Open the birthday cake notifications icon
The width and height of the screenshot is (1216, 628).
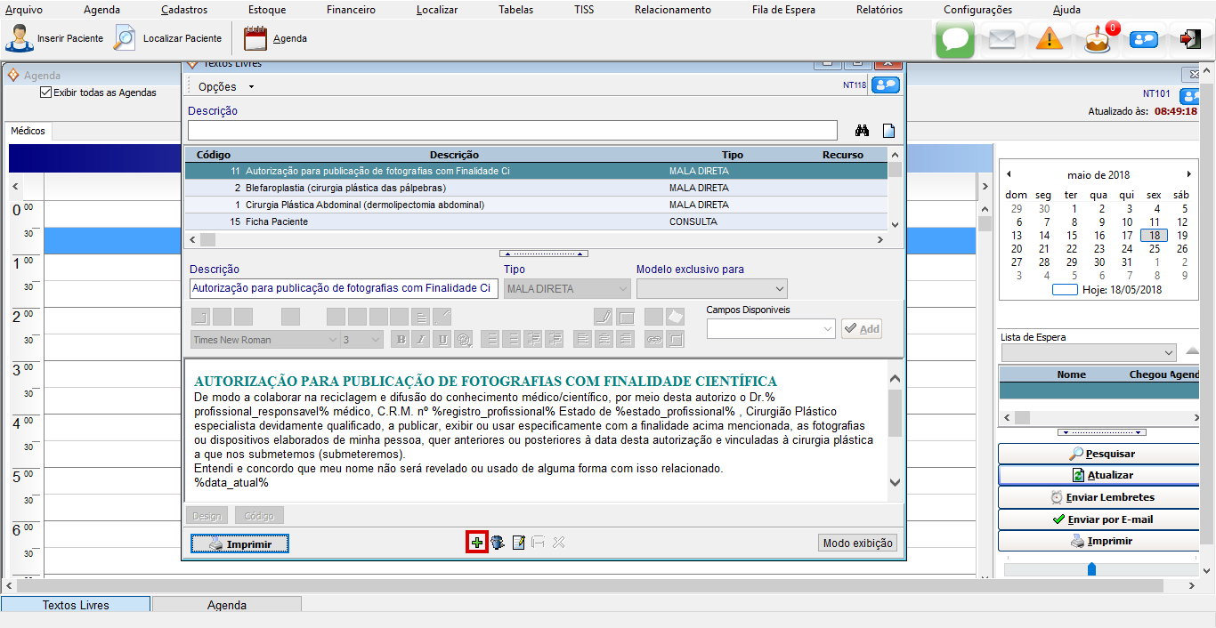(x=1098, y=40)
